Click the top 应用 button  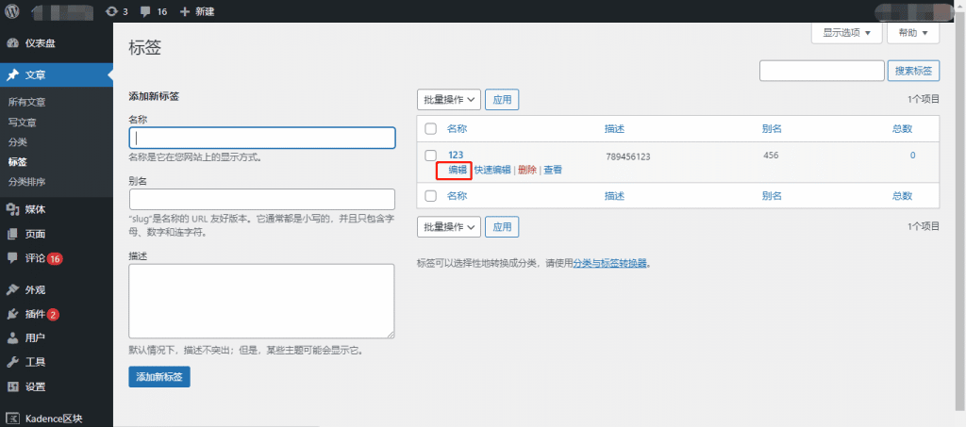[502, 100]
